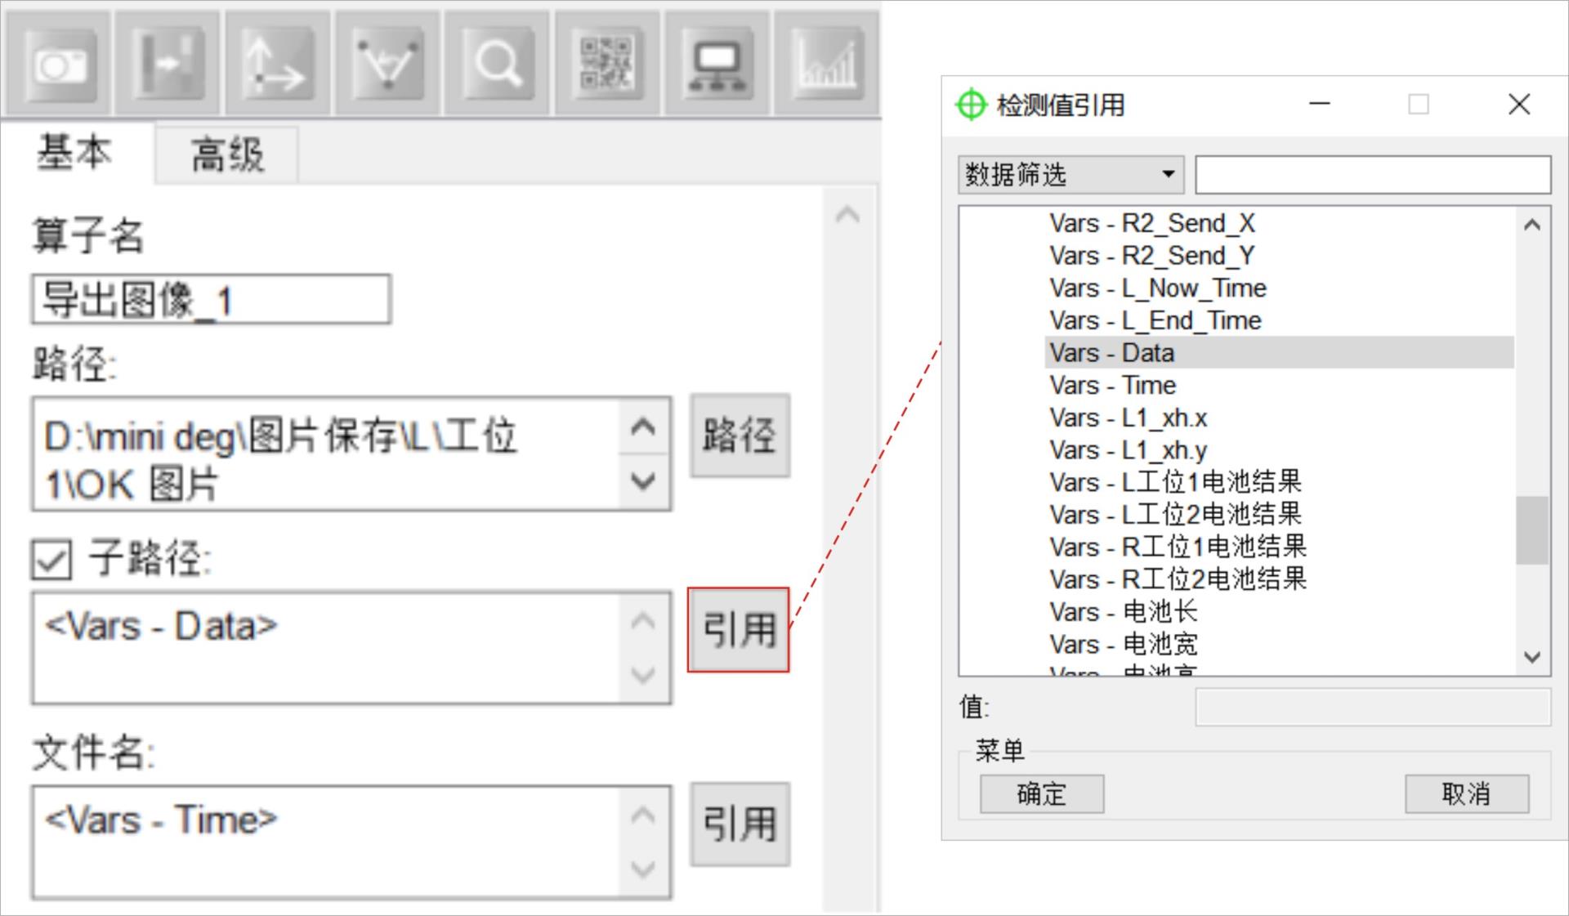Select the 基本 tab
The image size is (1569, 916).
pos(75,153)
